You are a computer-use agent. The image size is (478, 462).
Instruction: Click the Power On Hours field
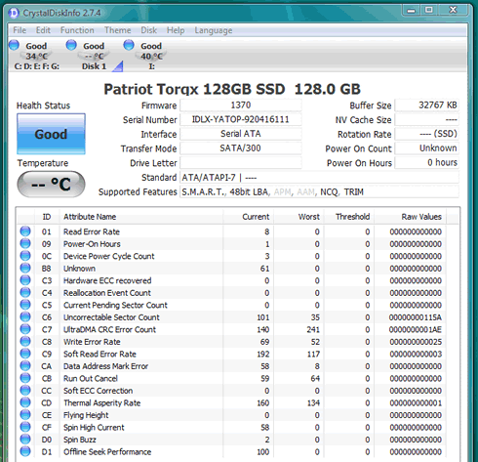coord(426,162)
